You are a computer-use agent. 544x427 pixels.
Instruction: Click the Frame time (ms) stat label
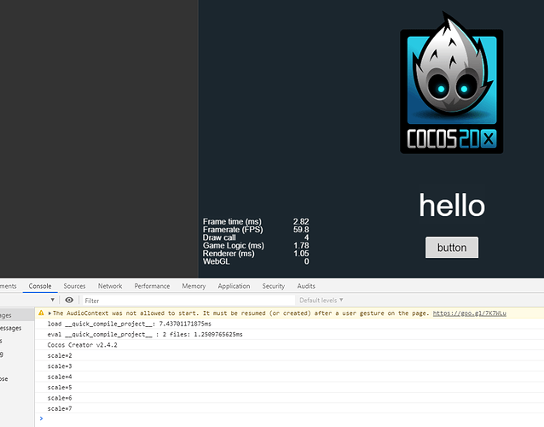232,222
